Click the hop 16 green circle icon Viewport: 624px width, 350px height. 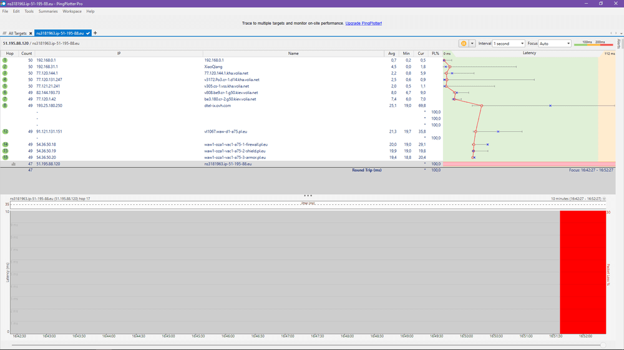tap(5, 158)
